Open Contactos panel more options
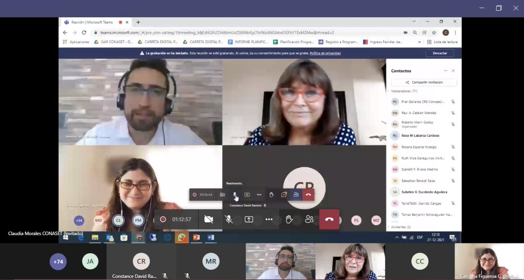The image size is (524, 280). [445, 71]
